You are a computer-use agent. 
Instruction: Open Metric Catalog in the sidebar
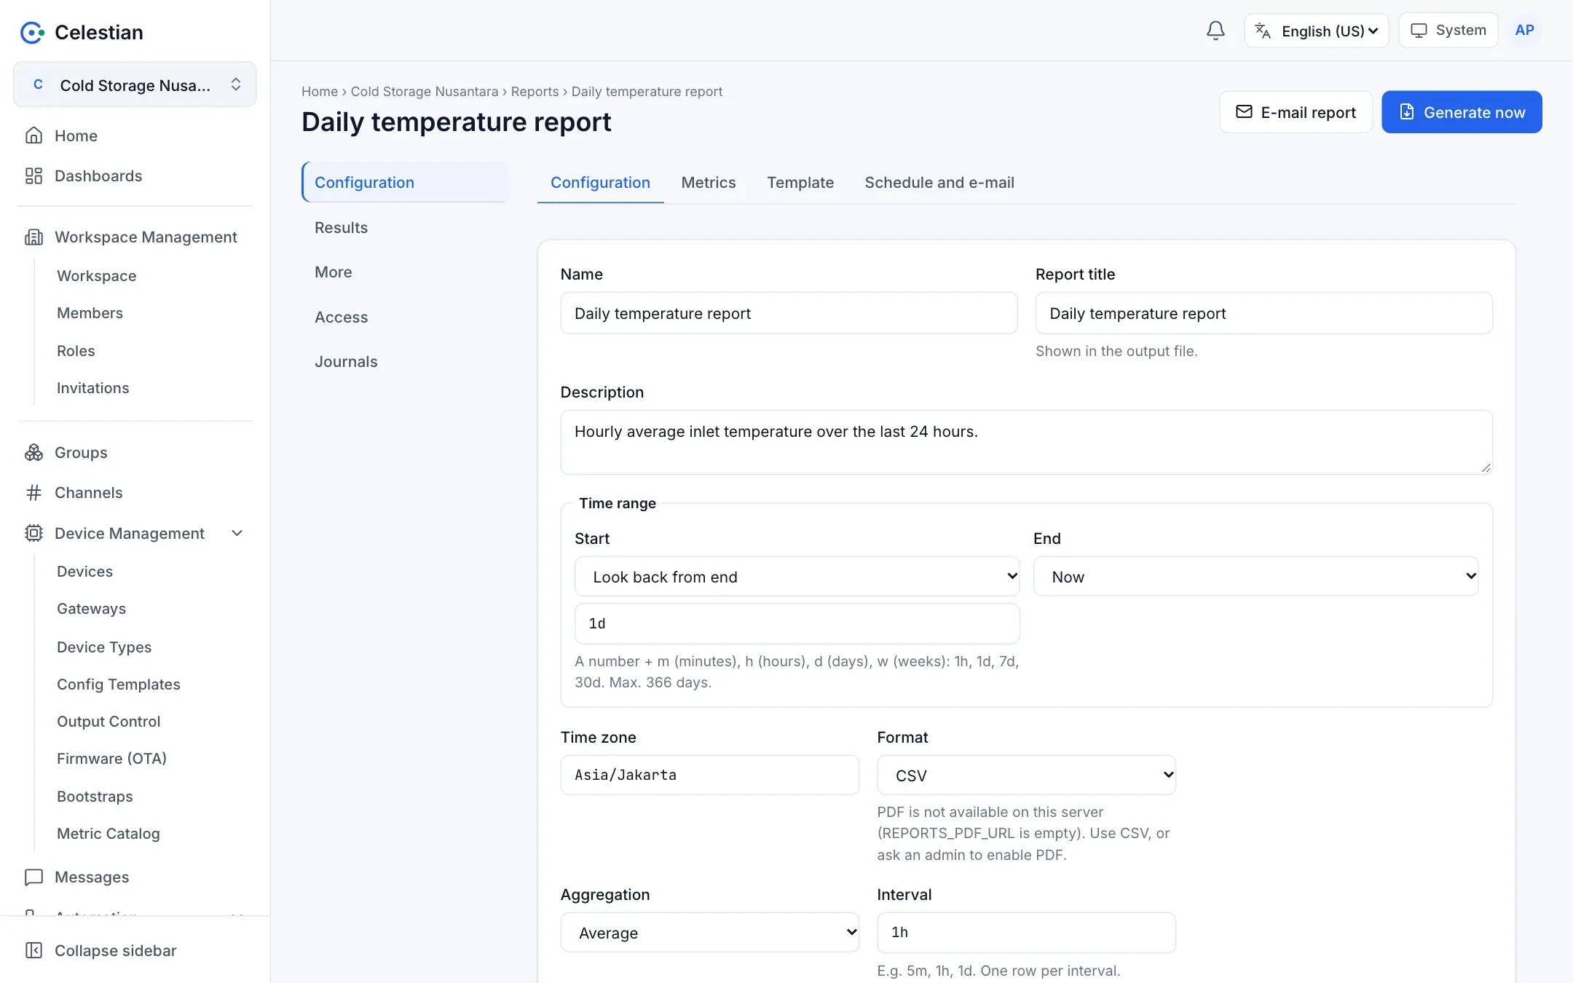[108, 833]
